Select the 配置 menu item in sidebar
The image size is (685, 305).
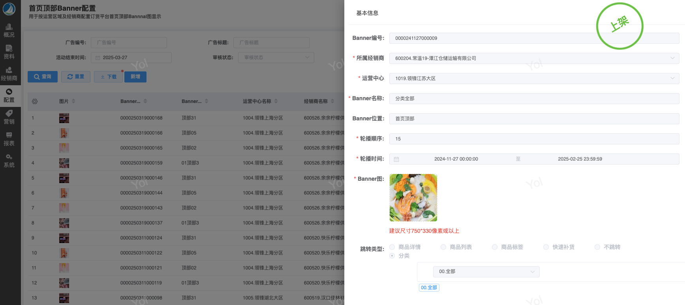tap(9, 95)
